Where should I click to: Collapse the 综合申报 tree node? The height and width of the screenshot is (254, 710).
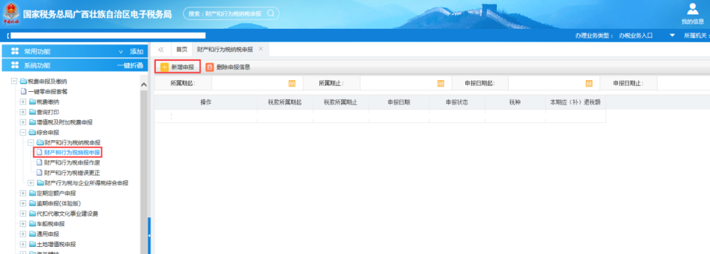pyautogui.click(x=23, y=133)
